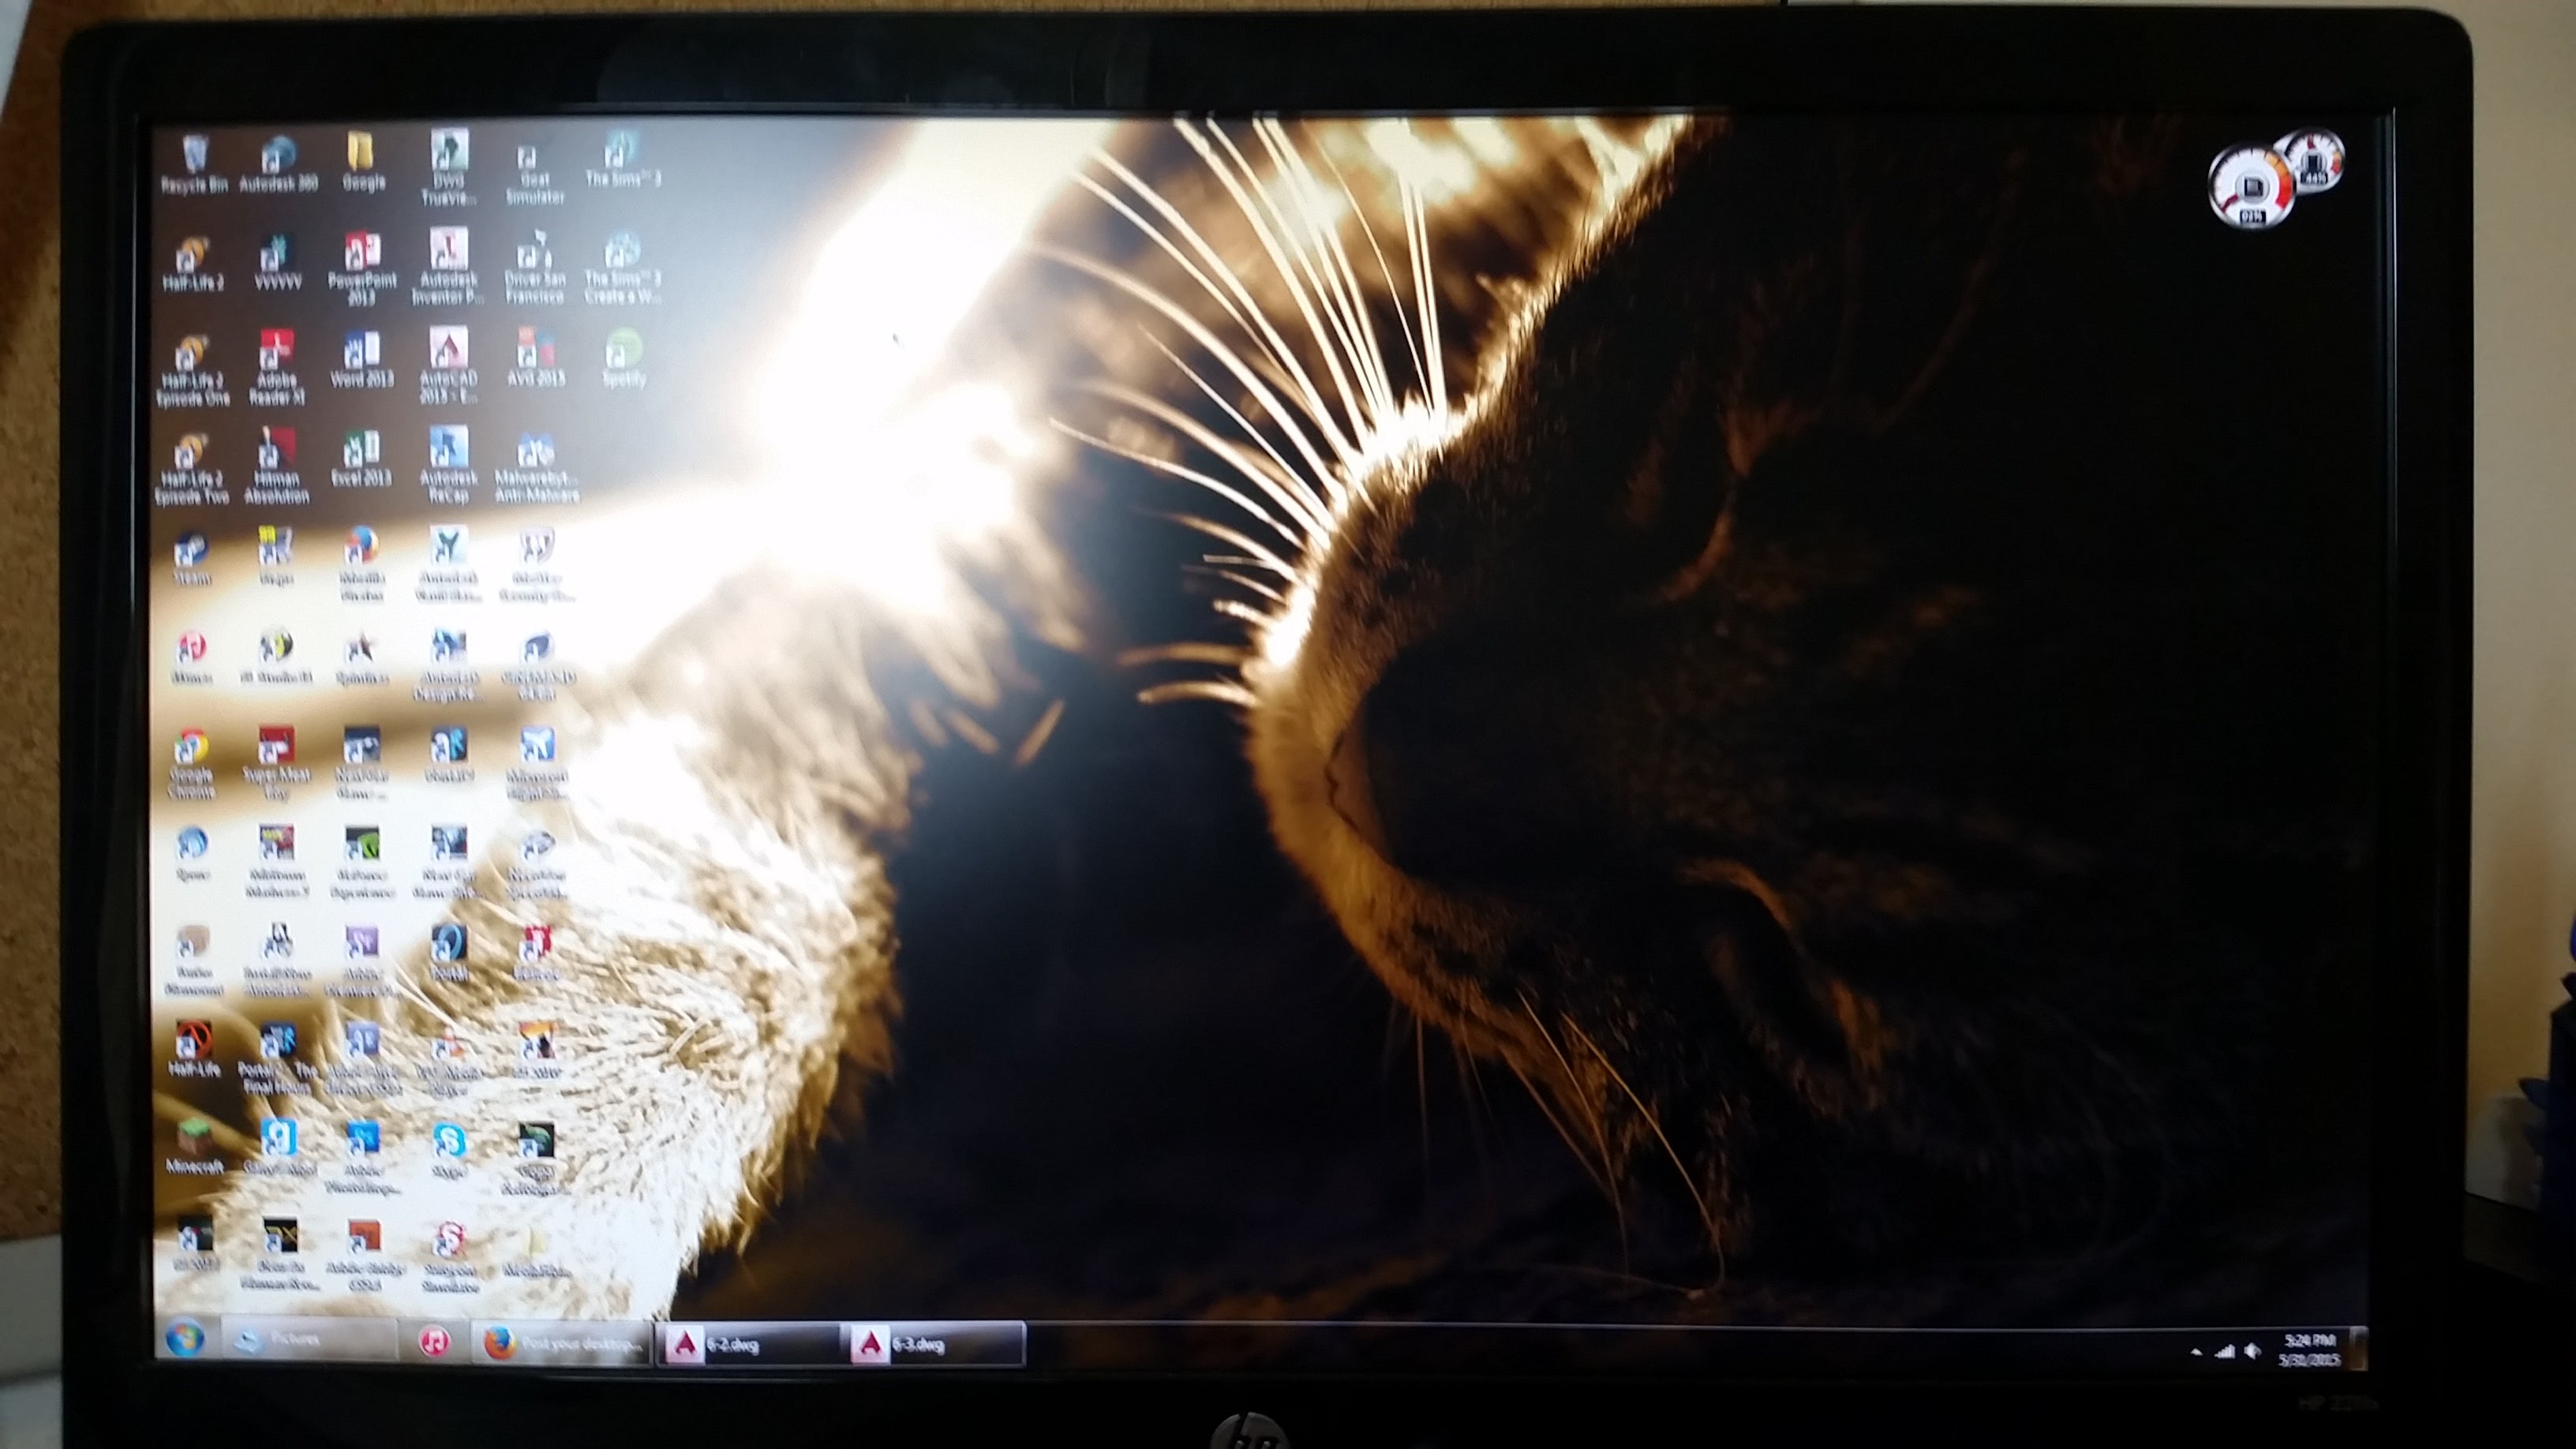
Task: Open the VVVVVV game shortcut
Action: (277, 263)
